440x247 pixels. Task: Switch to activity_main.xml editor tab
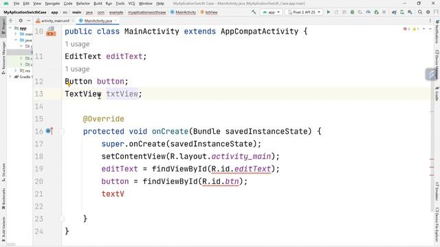[x=55, y=21]
